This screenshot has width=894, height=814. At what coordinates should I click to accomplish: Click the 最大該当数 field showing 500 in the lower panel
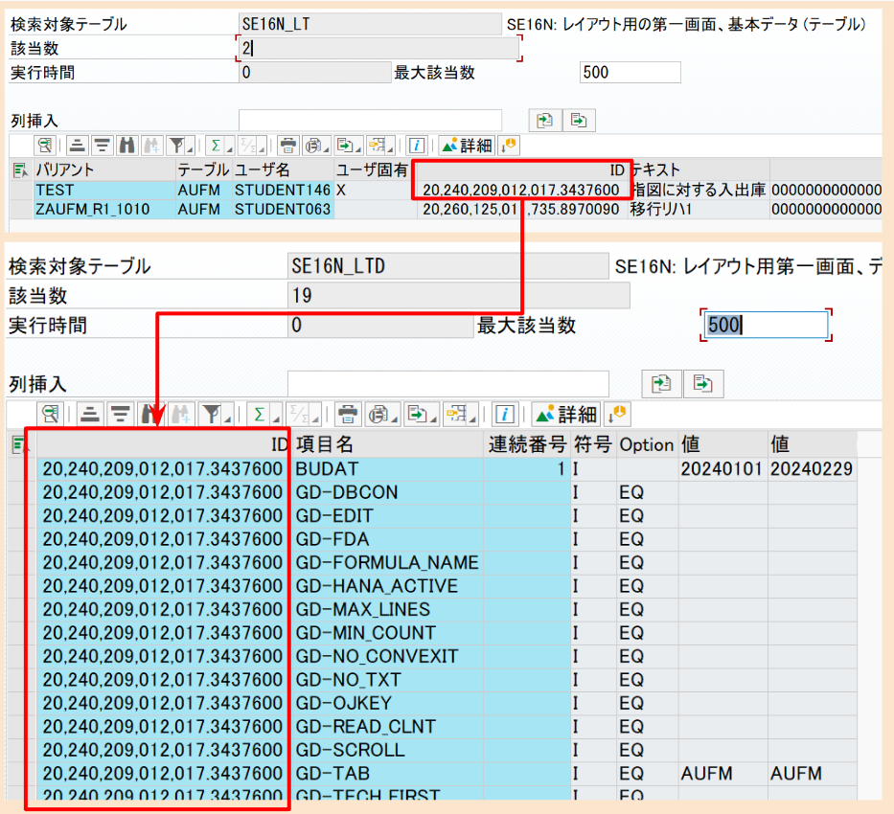[765, 325]
